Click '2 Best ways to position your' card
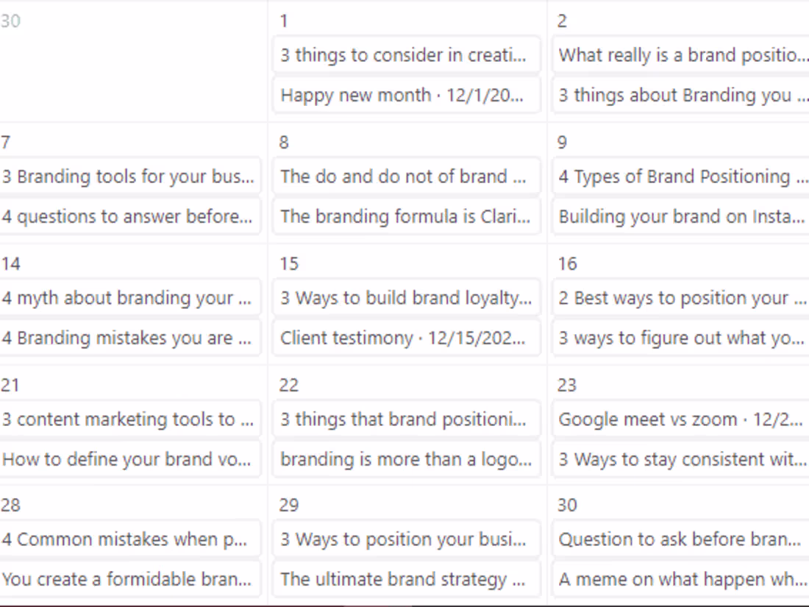This screenshot has height=607, width=809. coord(681,298)
